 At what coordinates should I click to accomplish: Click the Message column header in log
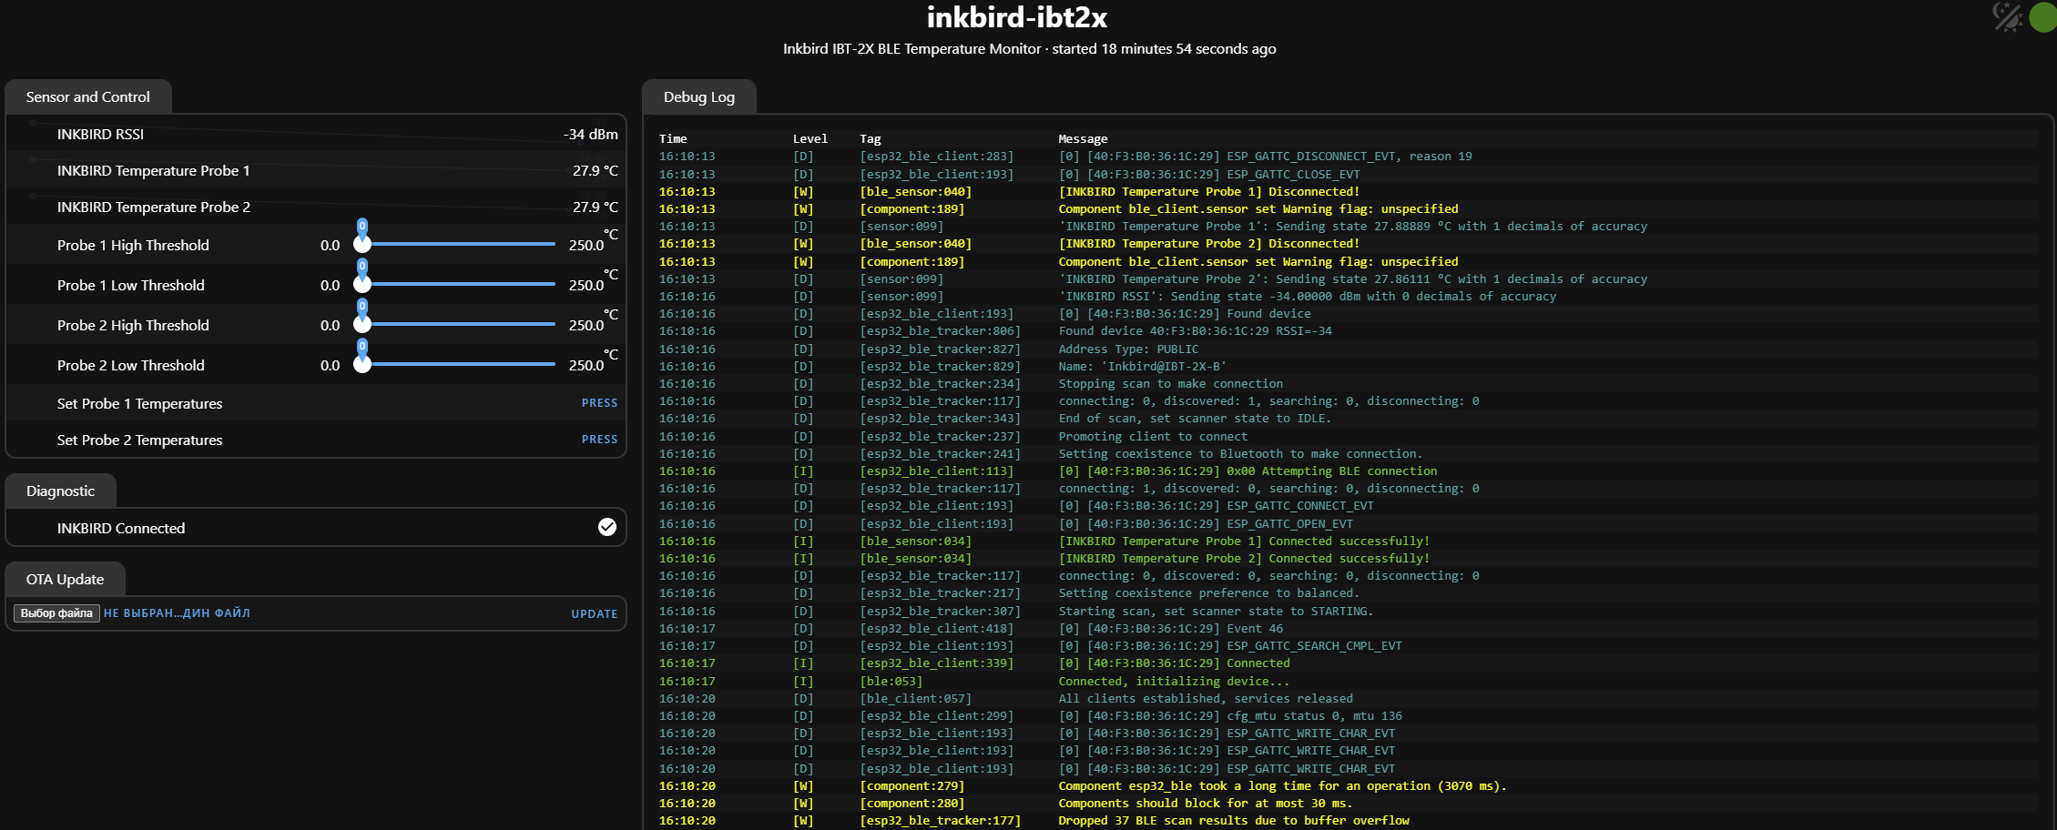[1083, 138]
